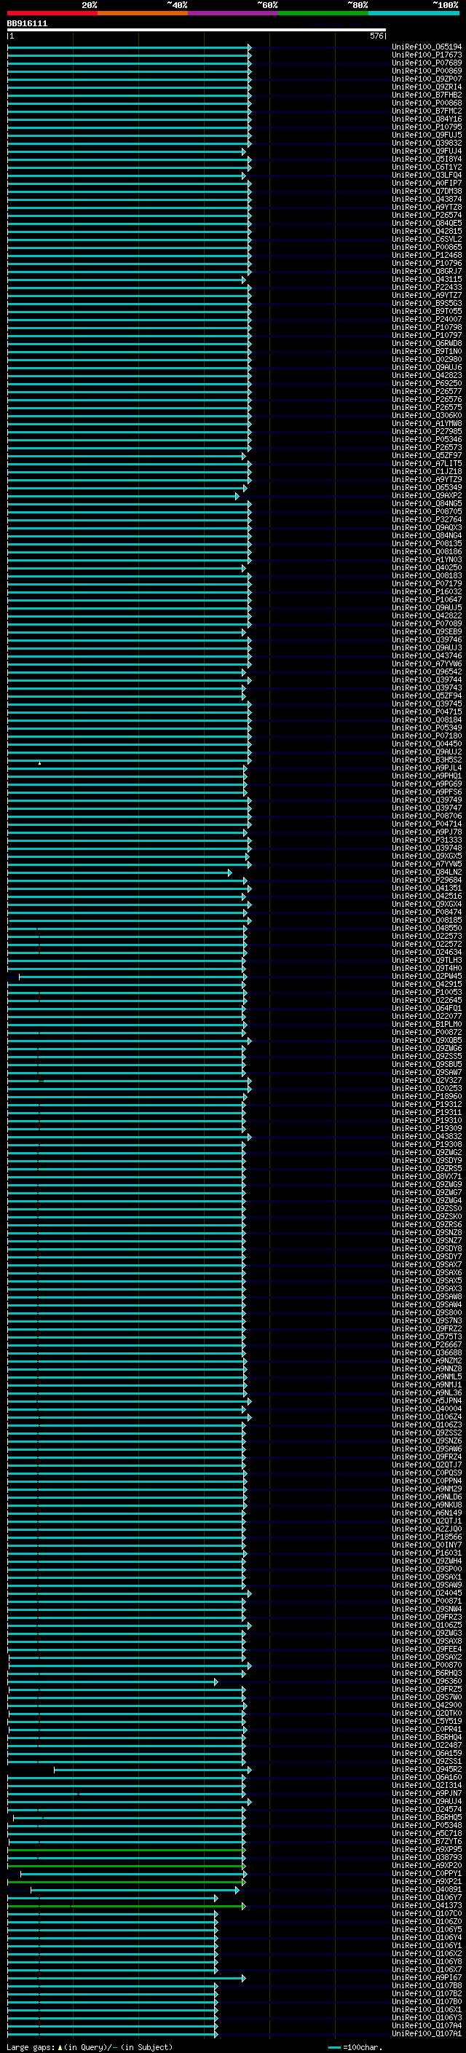Viewport: 466px width, 2053px height.
Task: Click the alignment bar for UniRef100_P08135
Action: pos(129,543)
